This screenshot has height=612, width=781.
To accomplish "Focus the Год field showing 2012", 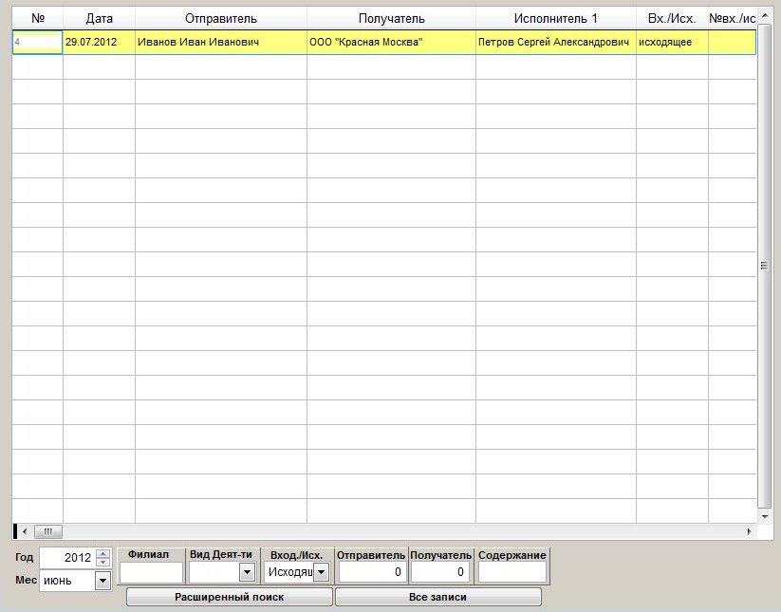I will click(x=67, y=557).
